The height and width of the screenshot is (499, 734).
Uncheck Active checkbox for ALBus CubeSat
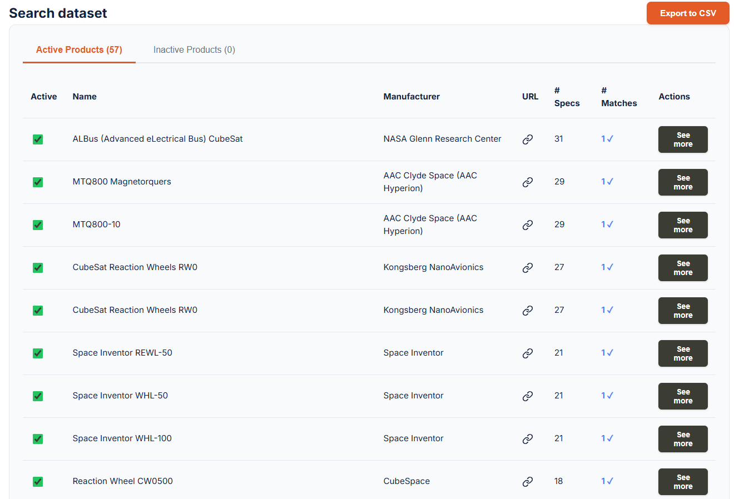(38, 139)
